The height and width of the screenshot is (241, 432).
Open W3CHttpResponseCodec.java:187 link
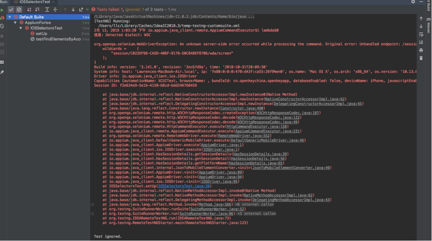point(287,113)
